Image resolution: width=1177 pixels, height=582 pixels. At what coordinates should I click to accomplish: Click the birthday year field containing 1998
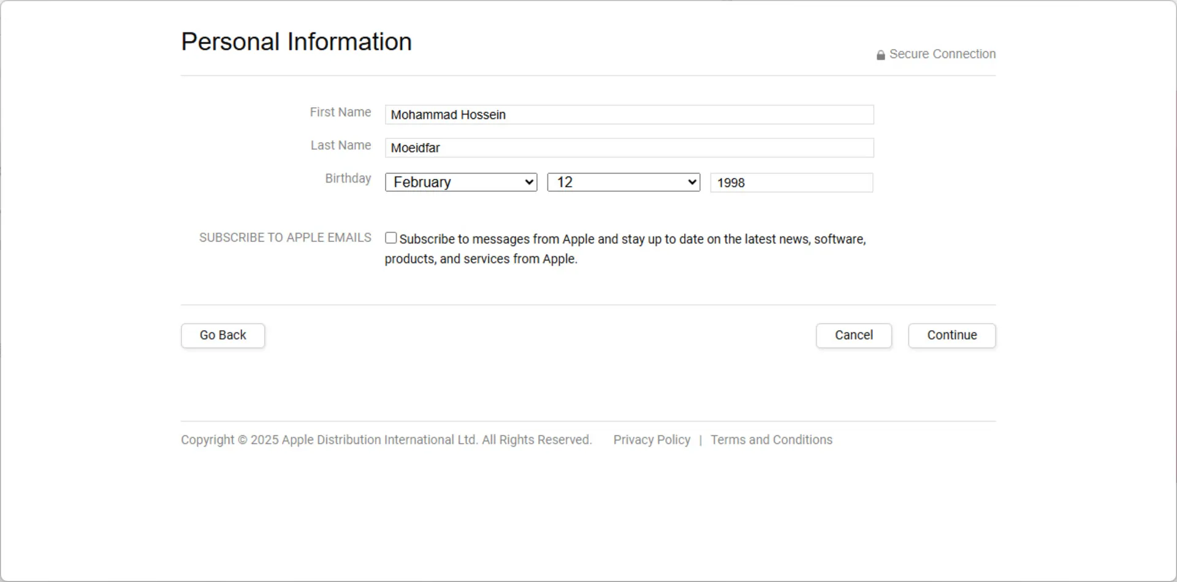791,183
